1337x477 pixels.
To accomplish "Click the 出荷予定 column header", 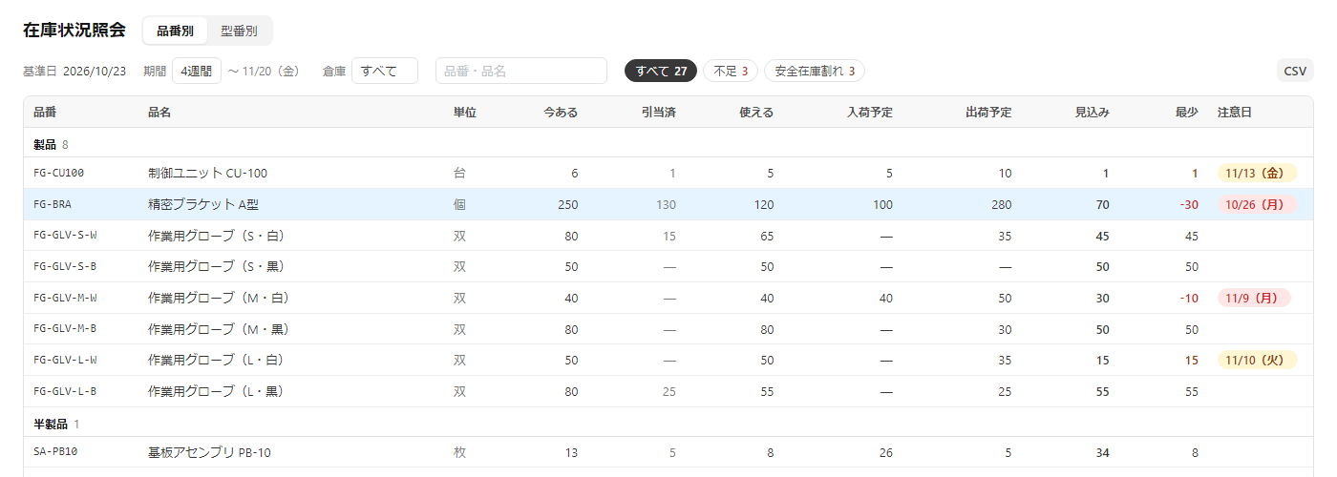I will 988,113.
